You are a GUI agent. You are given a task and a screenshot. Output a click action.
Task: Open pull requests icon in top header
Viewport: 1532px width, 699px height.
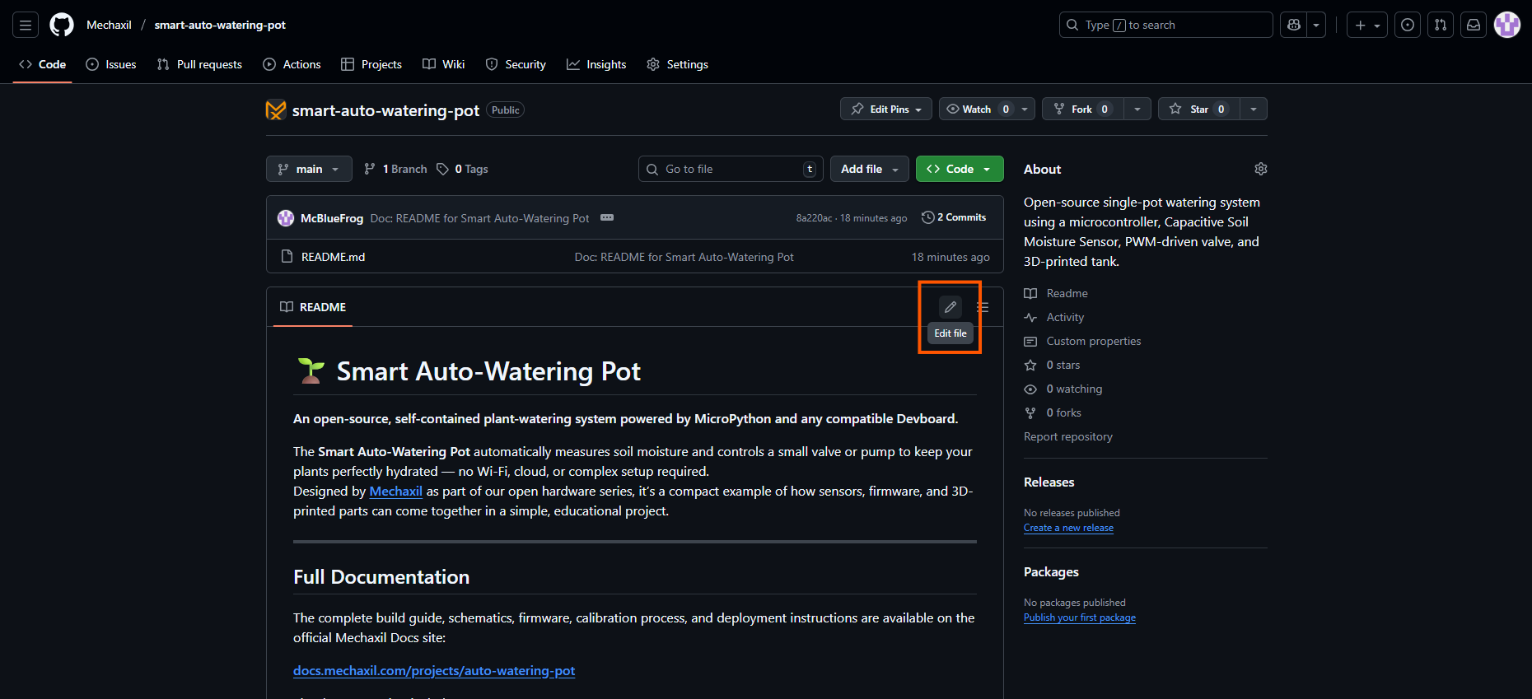pyautogui.click(x=1441, y=25)
